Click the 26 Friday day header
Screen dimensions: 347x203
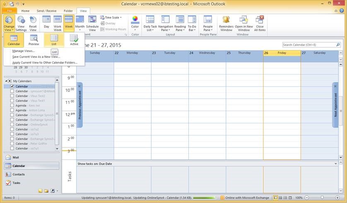click(x=282, y=53)
